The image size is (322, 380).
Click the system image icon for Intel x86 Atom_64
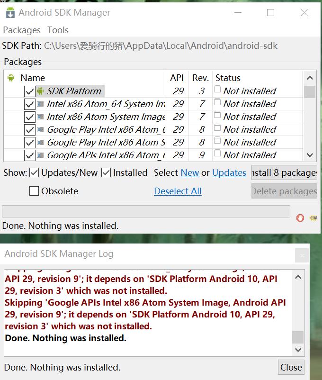(x=40, y=104)
